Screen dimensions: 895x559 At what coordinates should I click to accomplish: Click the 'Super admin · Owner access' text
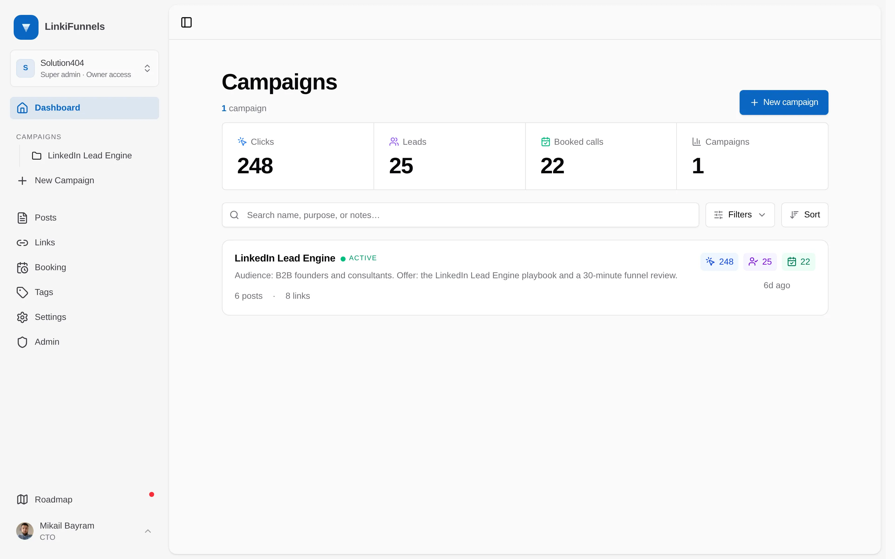(x=85, y=75)
